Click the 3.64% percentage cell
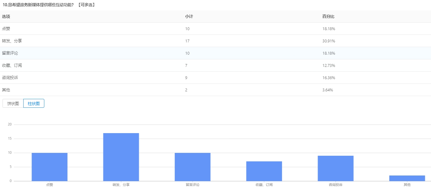The image size is (431, 189). (x=327, y=90)
